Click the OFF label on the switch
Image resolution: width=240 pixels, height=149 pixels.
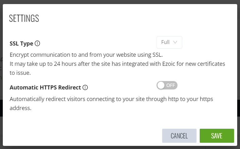[171, 85]
